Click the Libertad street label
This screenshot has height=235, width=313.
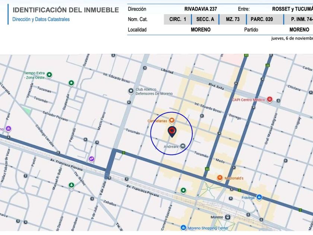167,71
